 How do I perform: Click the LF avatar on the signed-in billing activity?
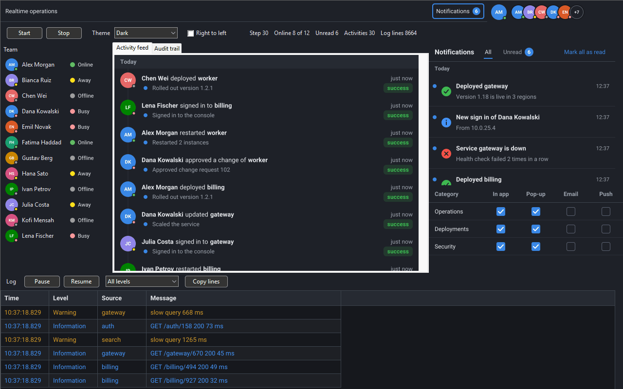click(x=128, y=107)
